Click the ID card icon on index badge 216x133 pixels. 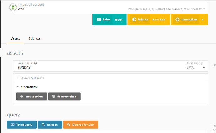coord(99,19)
